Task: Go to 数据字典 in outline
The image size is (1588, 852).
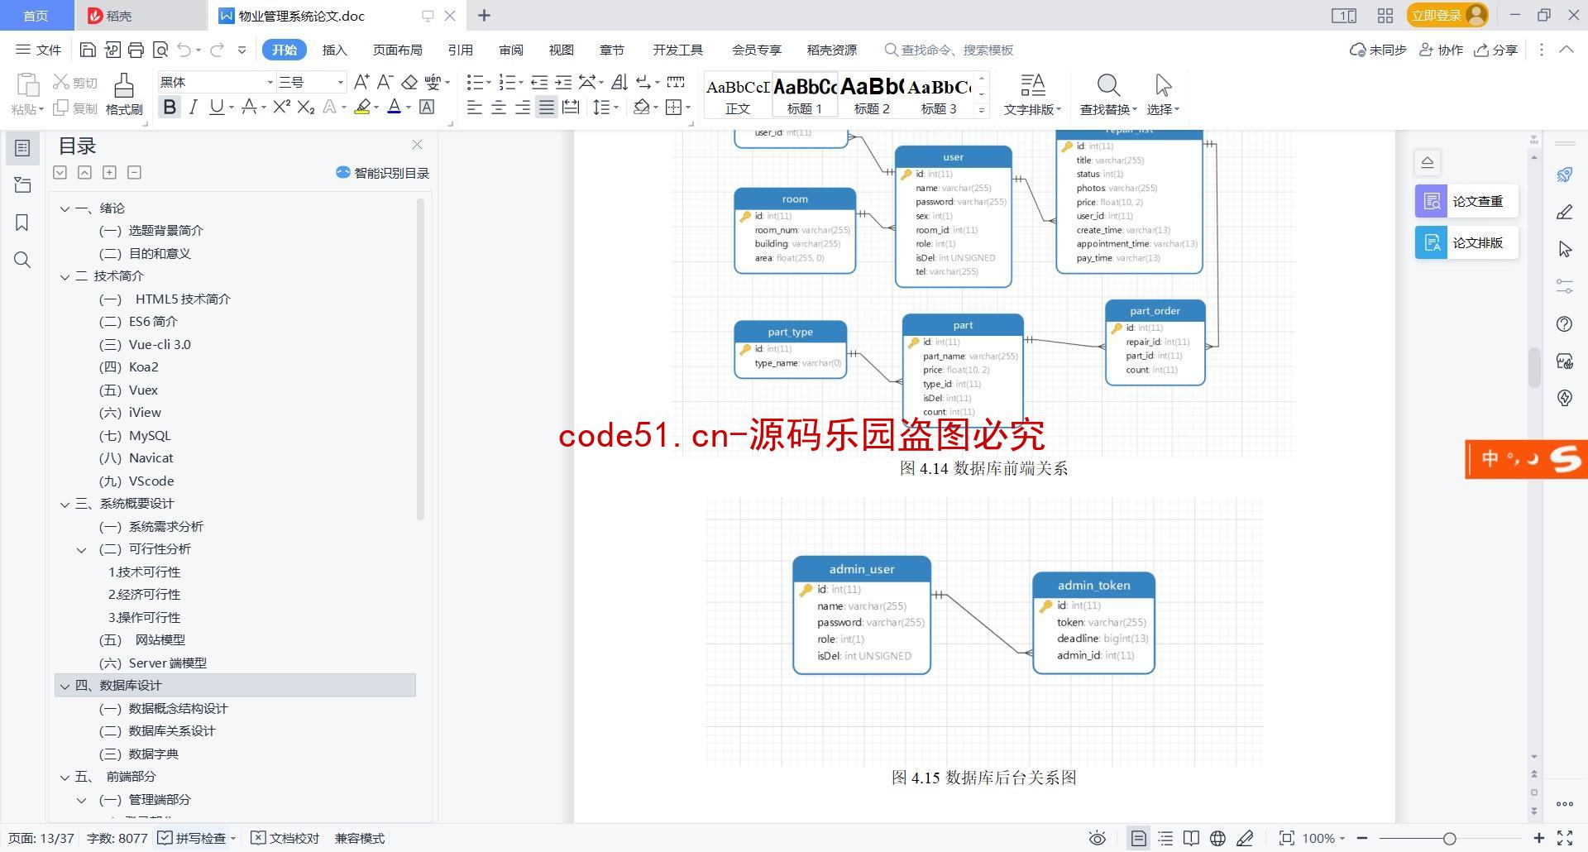Action: pos(154,754)
